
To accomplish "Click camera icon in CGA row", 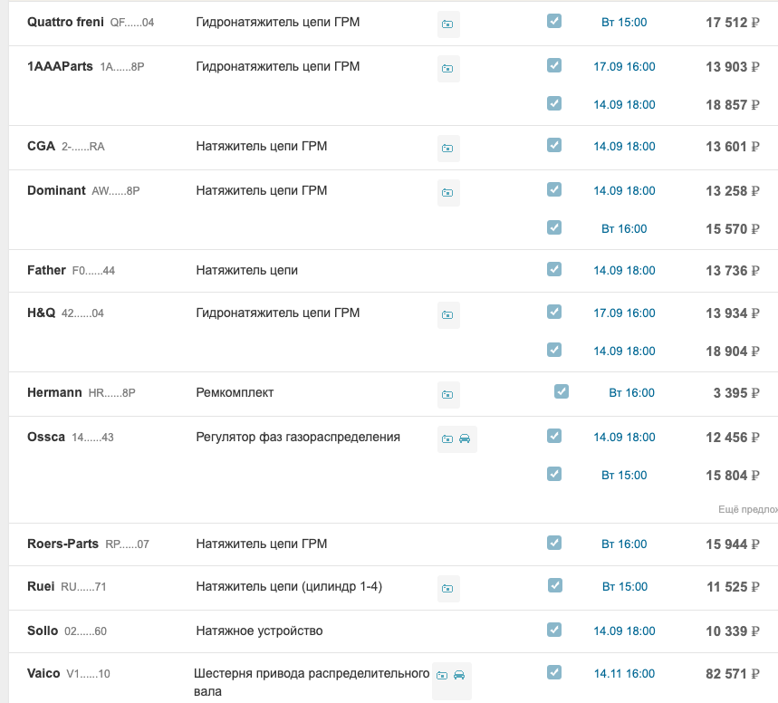I will click(447, 149).
